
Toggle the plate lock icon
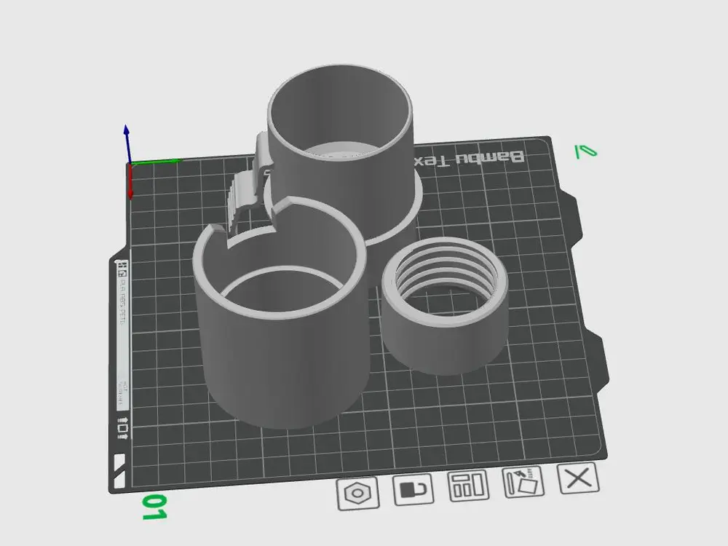pos(414,489)
